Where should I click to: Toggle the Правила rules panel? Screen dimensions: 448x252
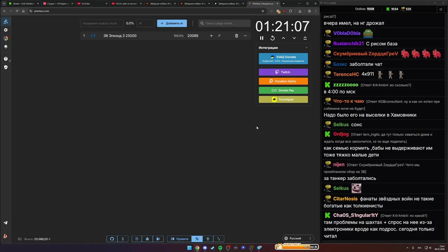tap(180, 239)
